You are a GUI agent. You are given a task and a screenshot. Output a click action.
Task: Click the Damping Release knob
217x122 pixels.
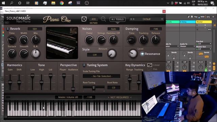pos(156,40)
